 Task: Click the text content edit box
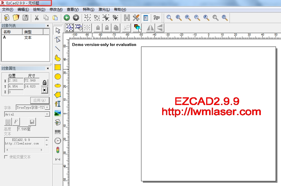24,143
